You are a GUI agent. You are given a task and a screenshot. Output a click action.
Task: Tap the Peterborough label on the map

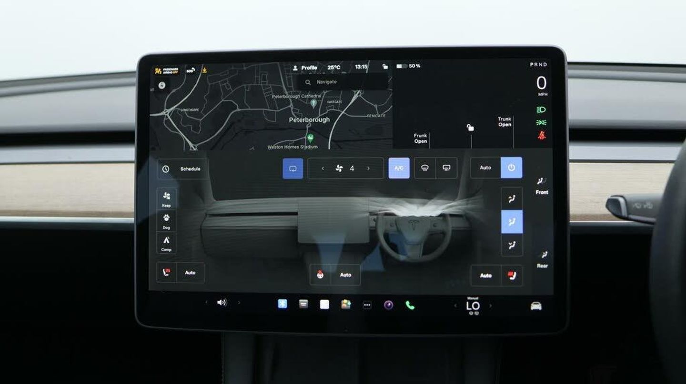pos(309,120)
